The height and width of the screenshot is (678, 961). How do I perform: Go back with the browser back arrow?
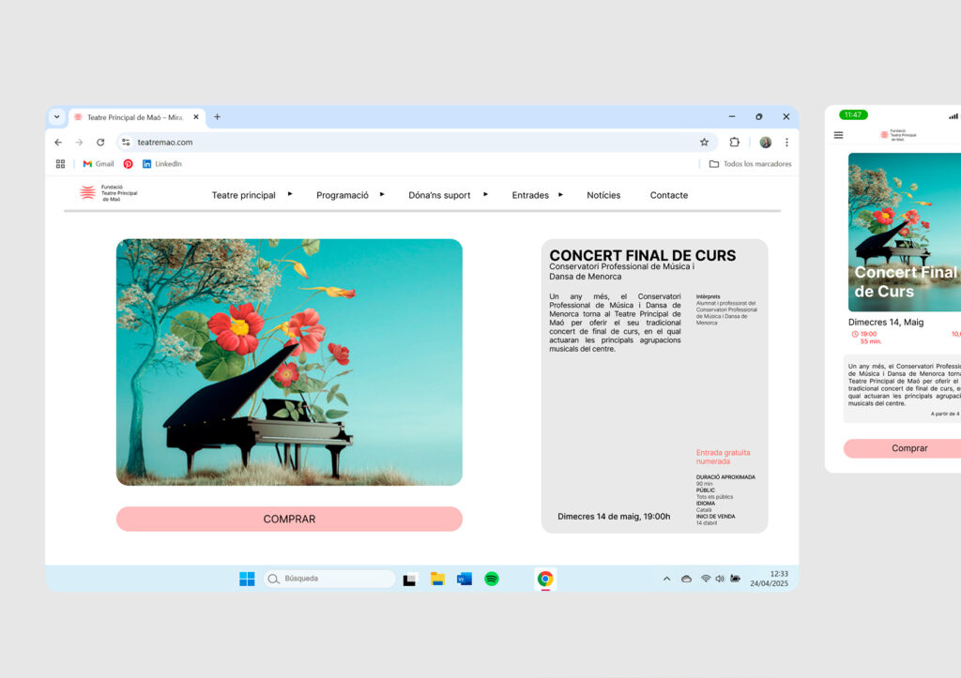coord(58,143)
